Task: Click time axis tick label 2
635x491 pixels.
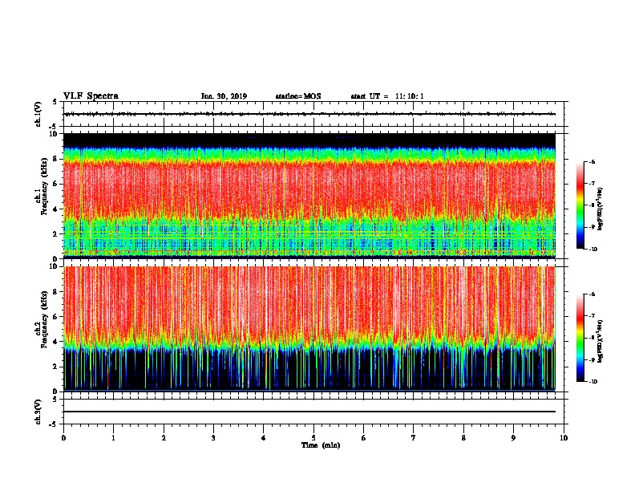Action: [x=164, y=438]
